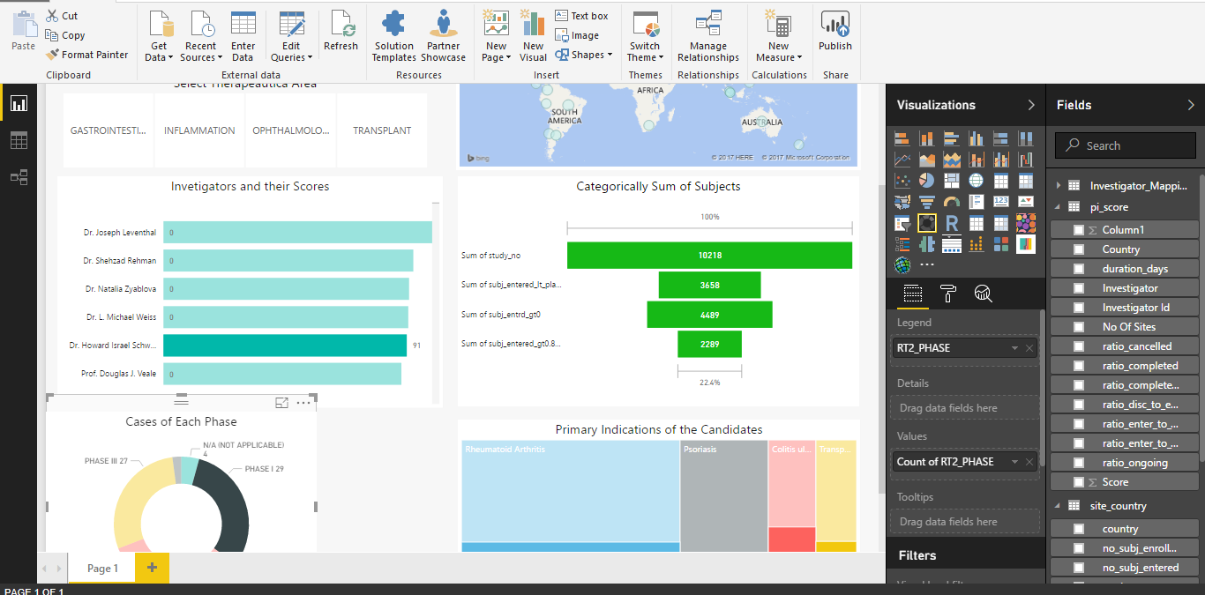1205x595 pixels.
Task: Choose the funnel visualization icon
Action: [926, 202]
